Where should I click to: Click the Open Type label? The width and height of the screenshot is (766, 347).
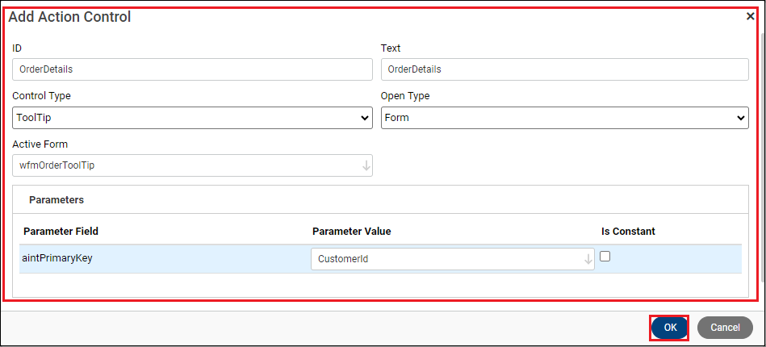pyautogui.click(x=405, y=96)
